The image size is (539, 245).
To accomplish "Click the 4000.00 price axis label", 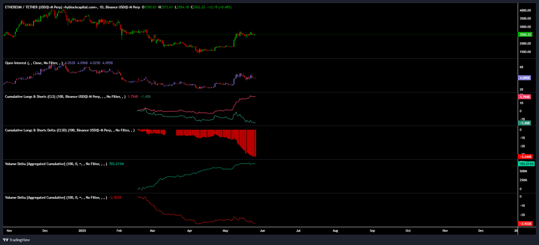I will 526,10.
